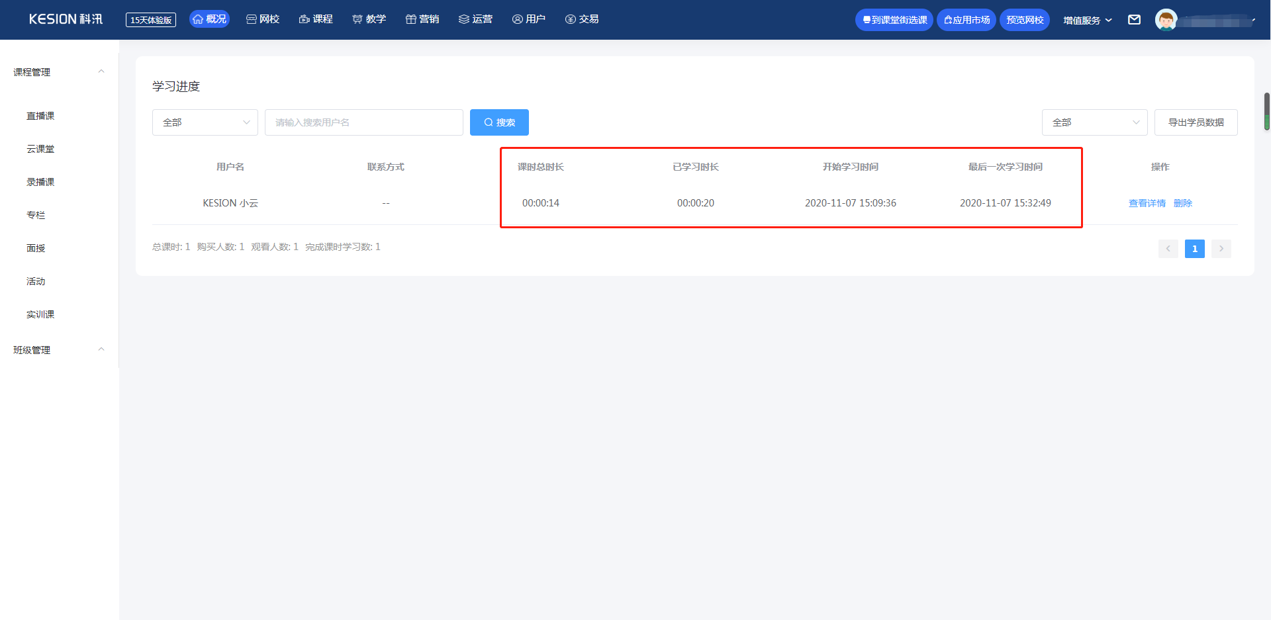This screenshot has width=1271, height=620.
Task: Click the KESION 科汛 logo
Action: (66, 19)
